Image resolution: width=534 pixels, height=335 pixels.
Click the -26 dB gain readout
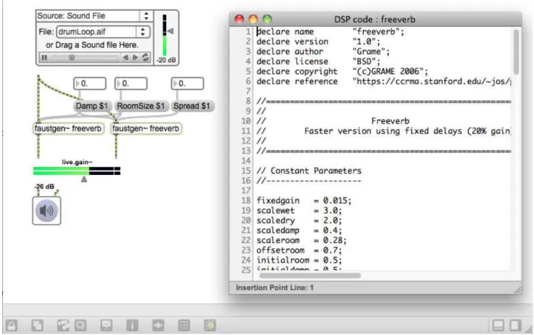(x=44, y=187)
